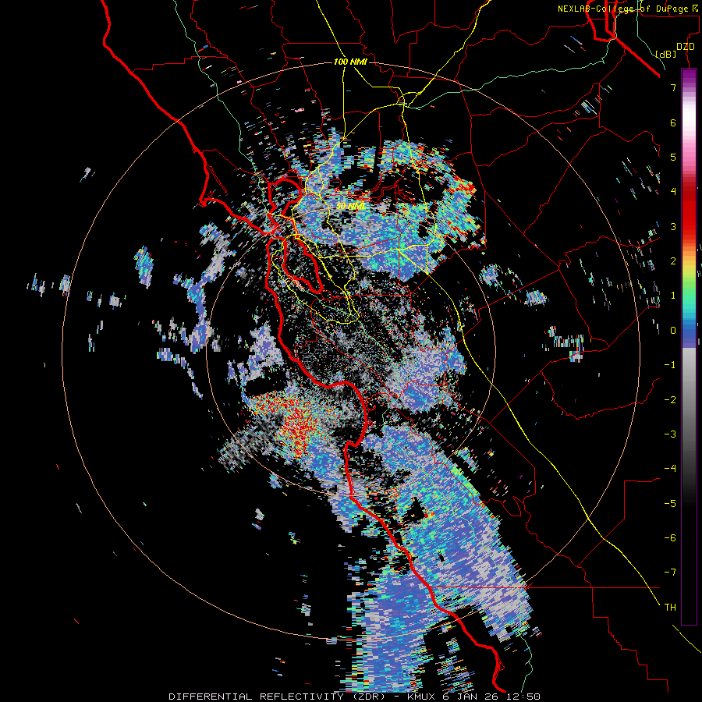Screen dimensions: 702x702
Task: Click the [dB] unit label
Action: coord(666,54)
